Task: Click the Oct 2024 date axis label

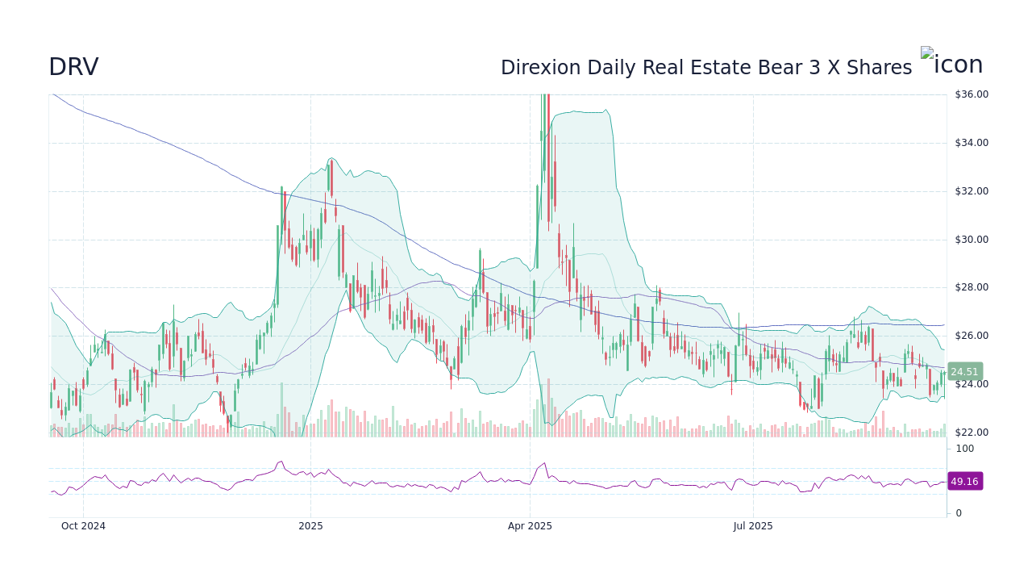Action: (84, 526)
